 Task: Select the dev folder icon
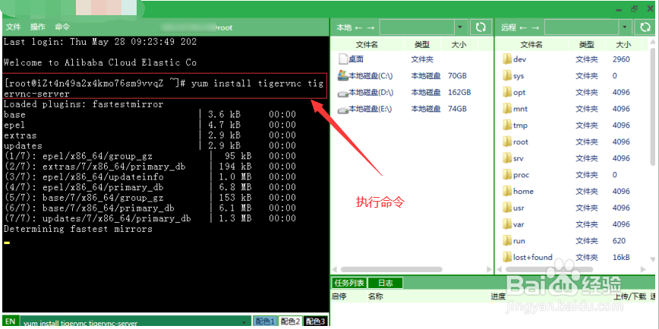pos(507,59)
